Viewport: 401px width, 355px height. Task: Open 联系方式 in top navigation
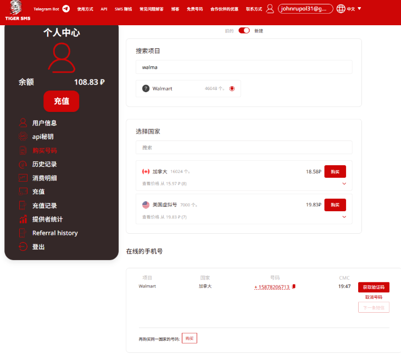click(x=254, y=9)
